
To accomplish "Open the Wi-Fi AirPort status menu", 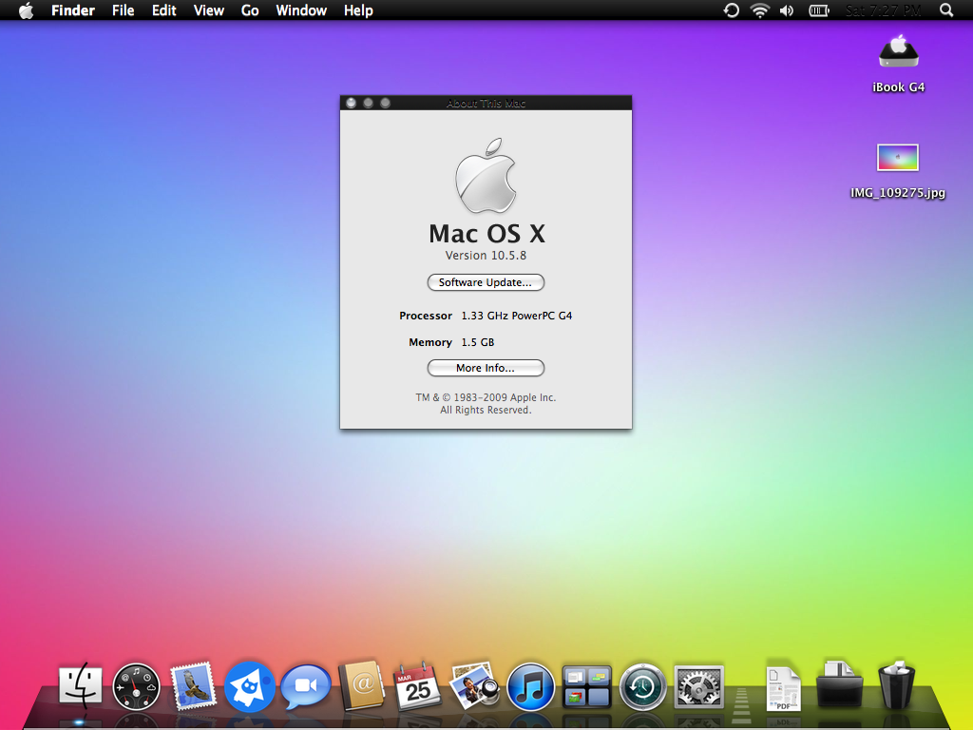I will [759, 10].
